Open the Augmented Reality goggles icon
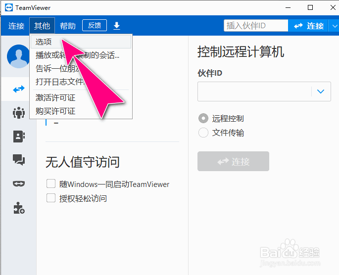Image resolution: width=339 pixels, height=275 pixels. click(x=19, y=183)
